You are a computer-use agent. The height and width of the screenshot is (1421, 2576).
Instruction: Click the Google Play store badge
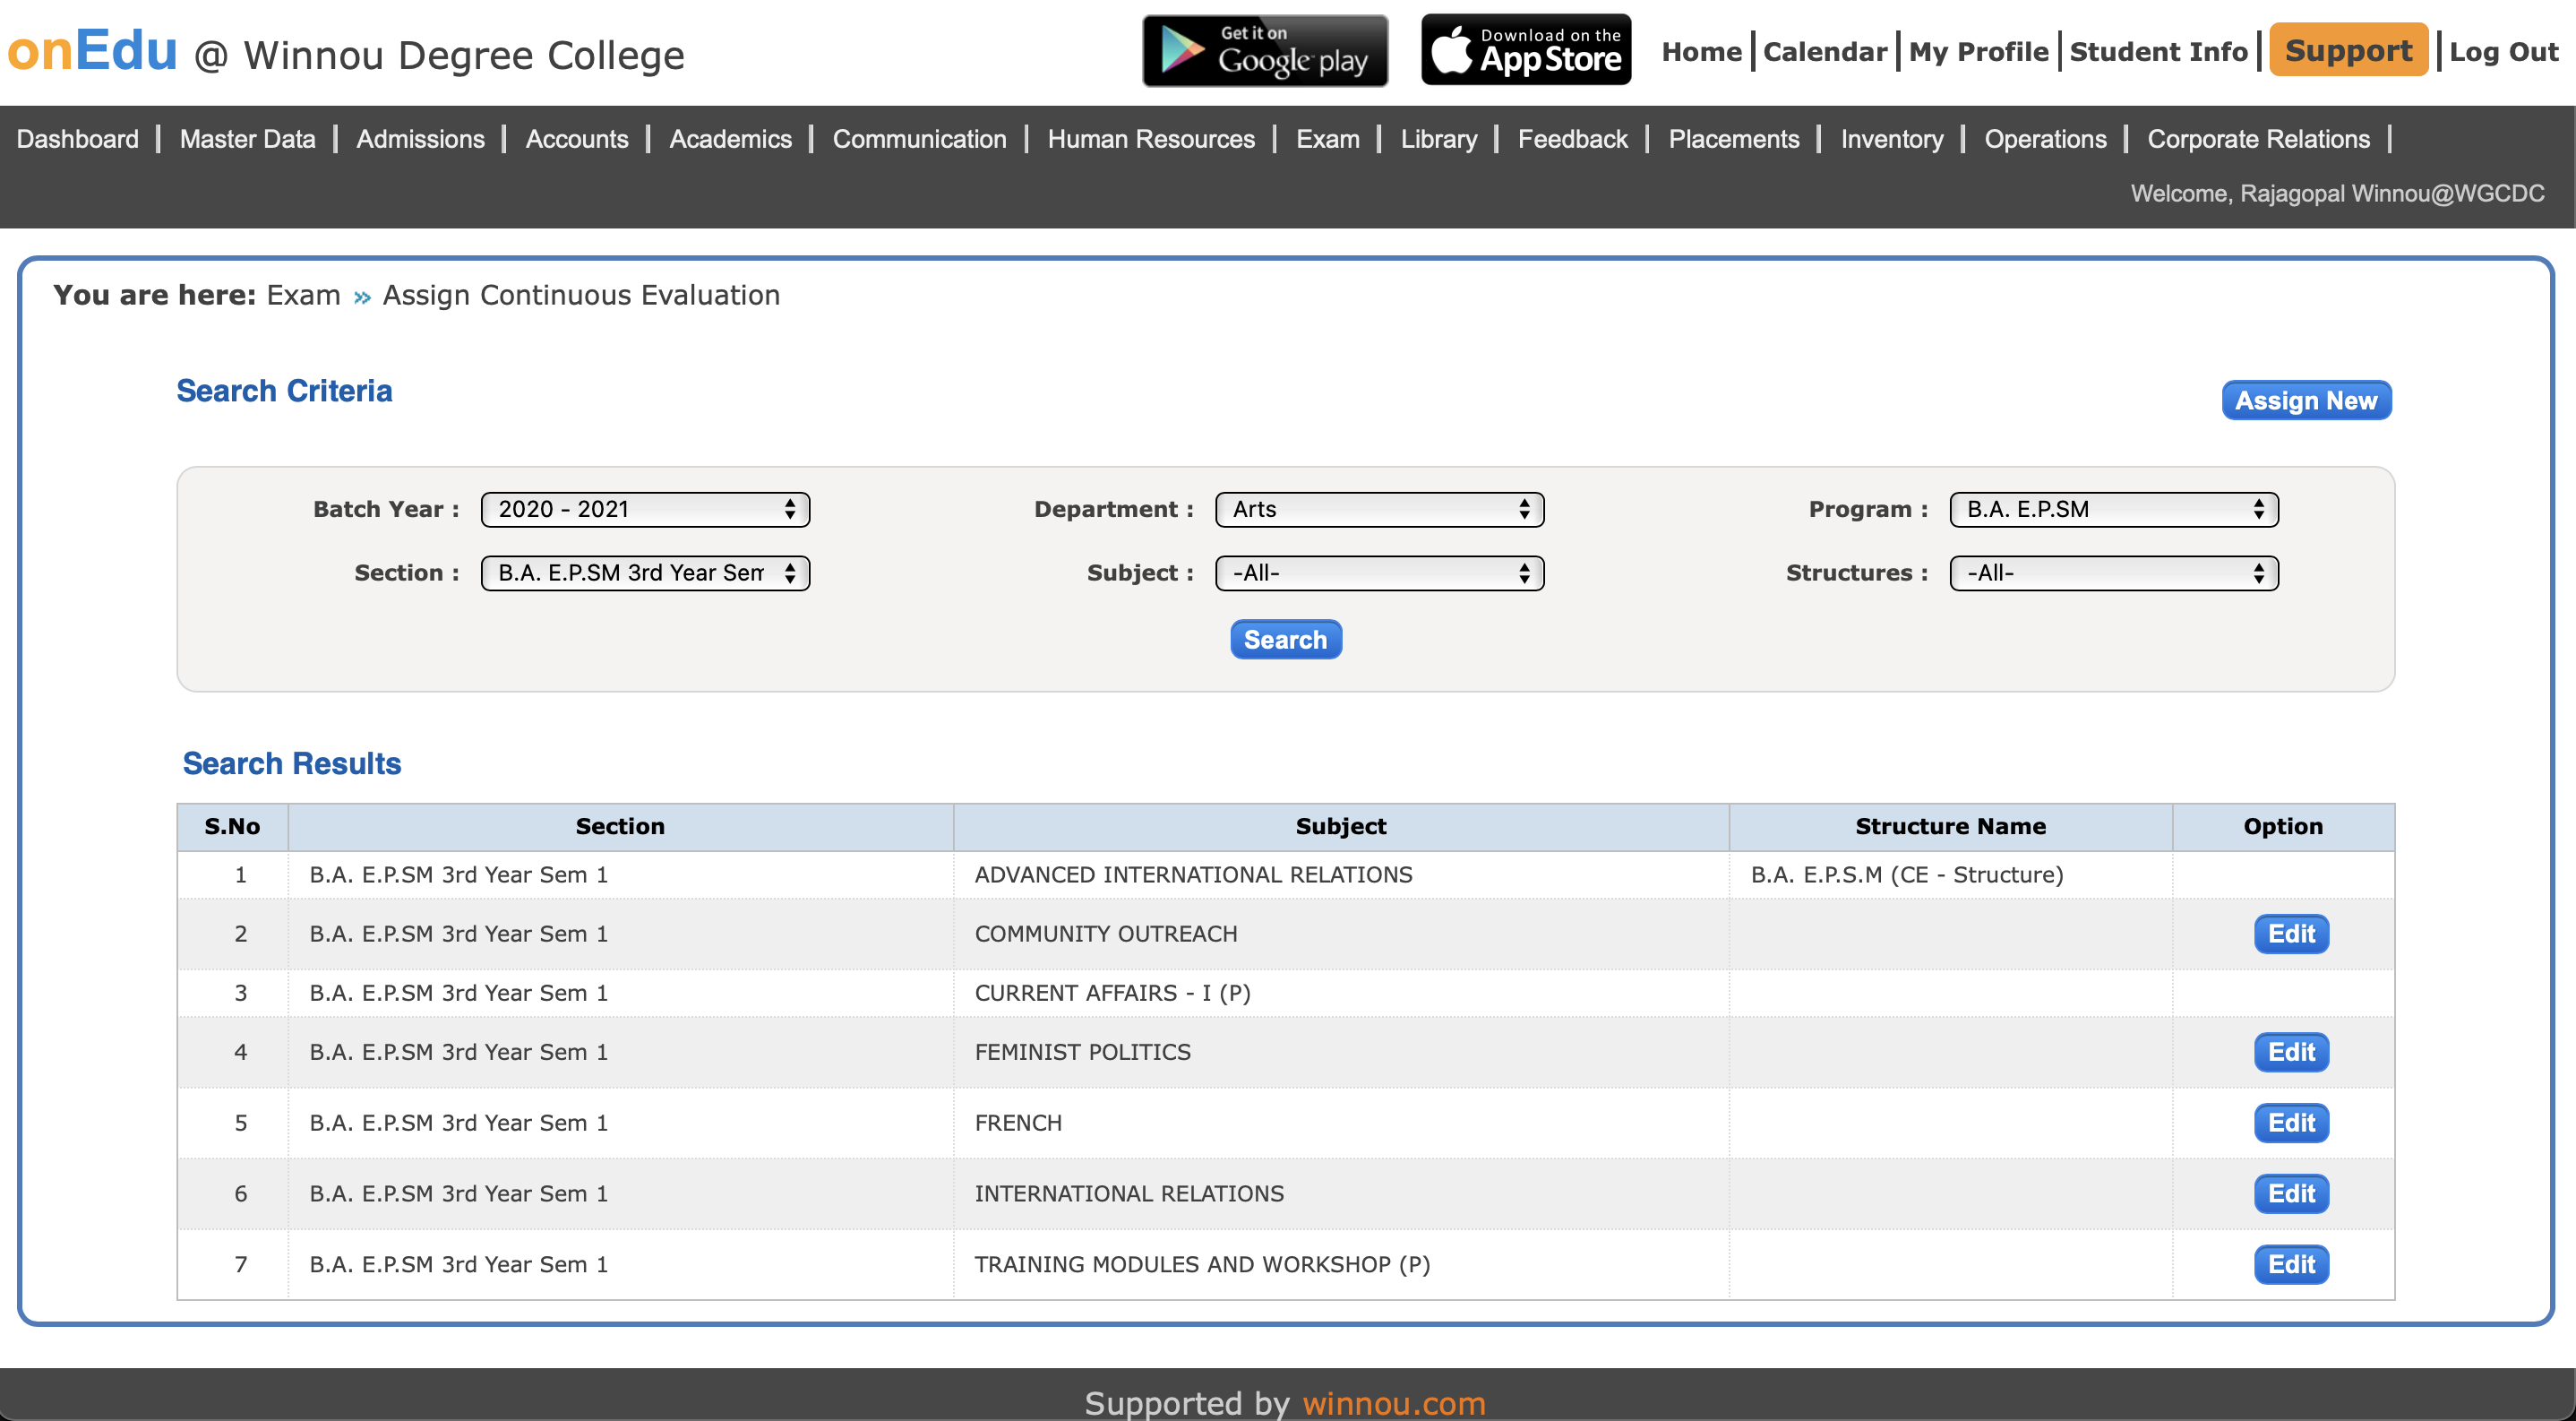coord(1264,51)
